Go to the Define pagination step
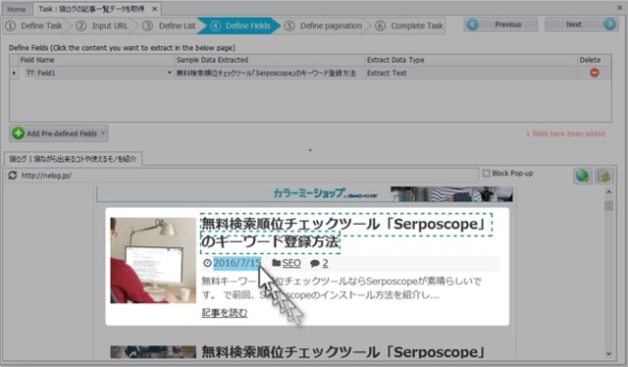 click(x=324, y=26)
